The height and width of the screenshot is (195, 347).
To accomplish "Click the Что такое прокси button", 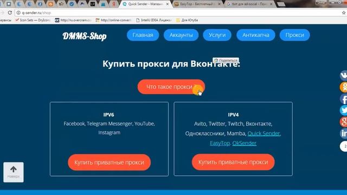I will pos(171,87).
